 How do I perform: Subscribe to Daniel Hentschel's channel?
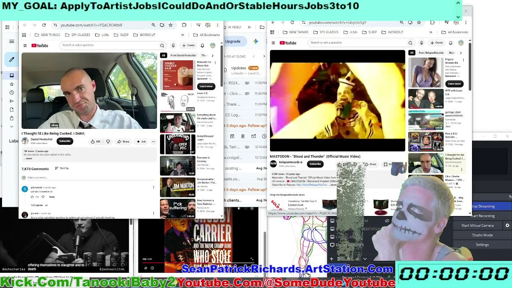pyautogui.click(x=64, y=141)
